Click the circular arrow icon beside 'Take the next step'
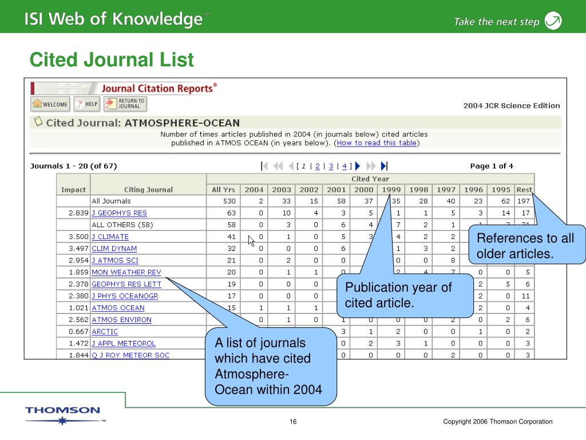Screen dimensions: 586x440 [x=553, y=21]
